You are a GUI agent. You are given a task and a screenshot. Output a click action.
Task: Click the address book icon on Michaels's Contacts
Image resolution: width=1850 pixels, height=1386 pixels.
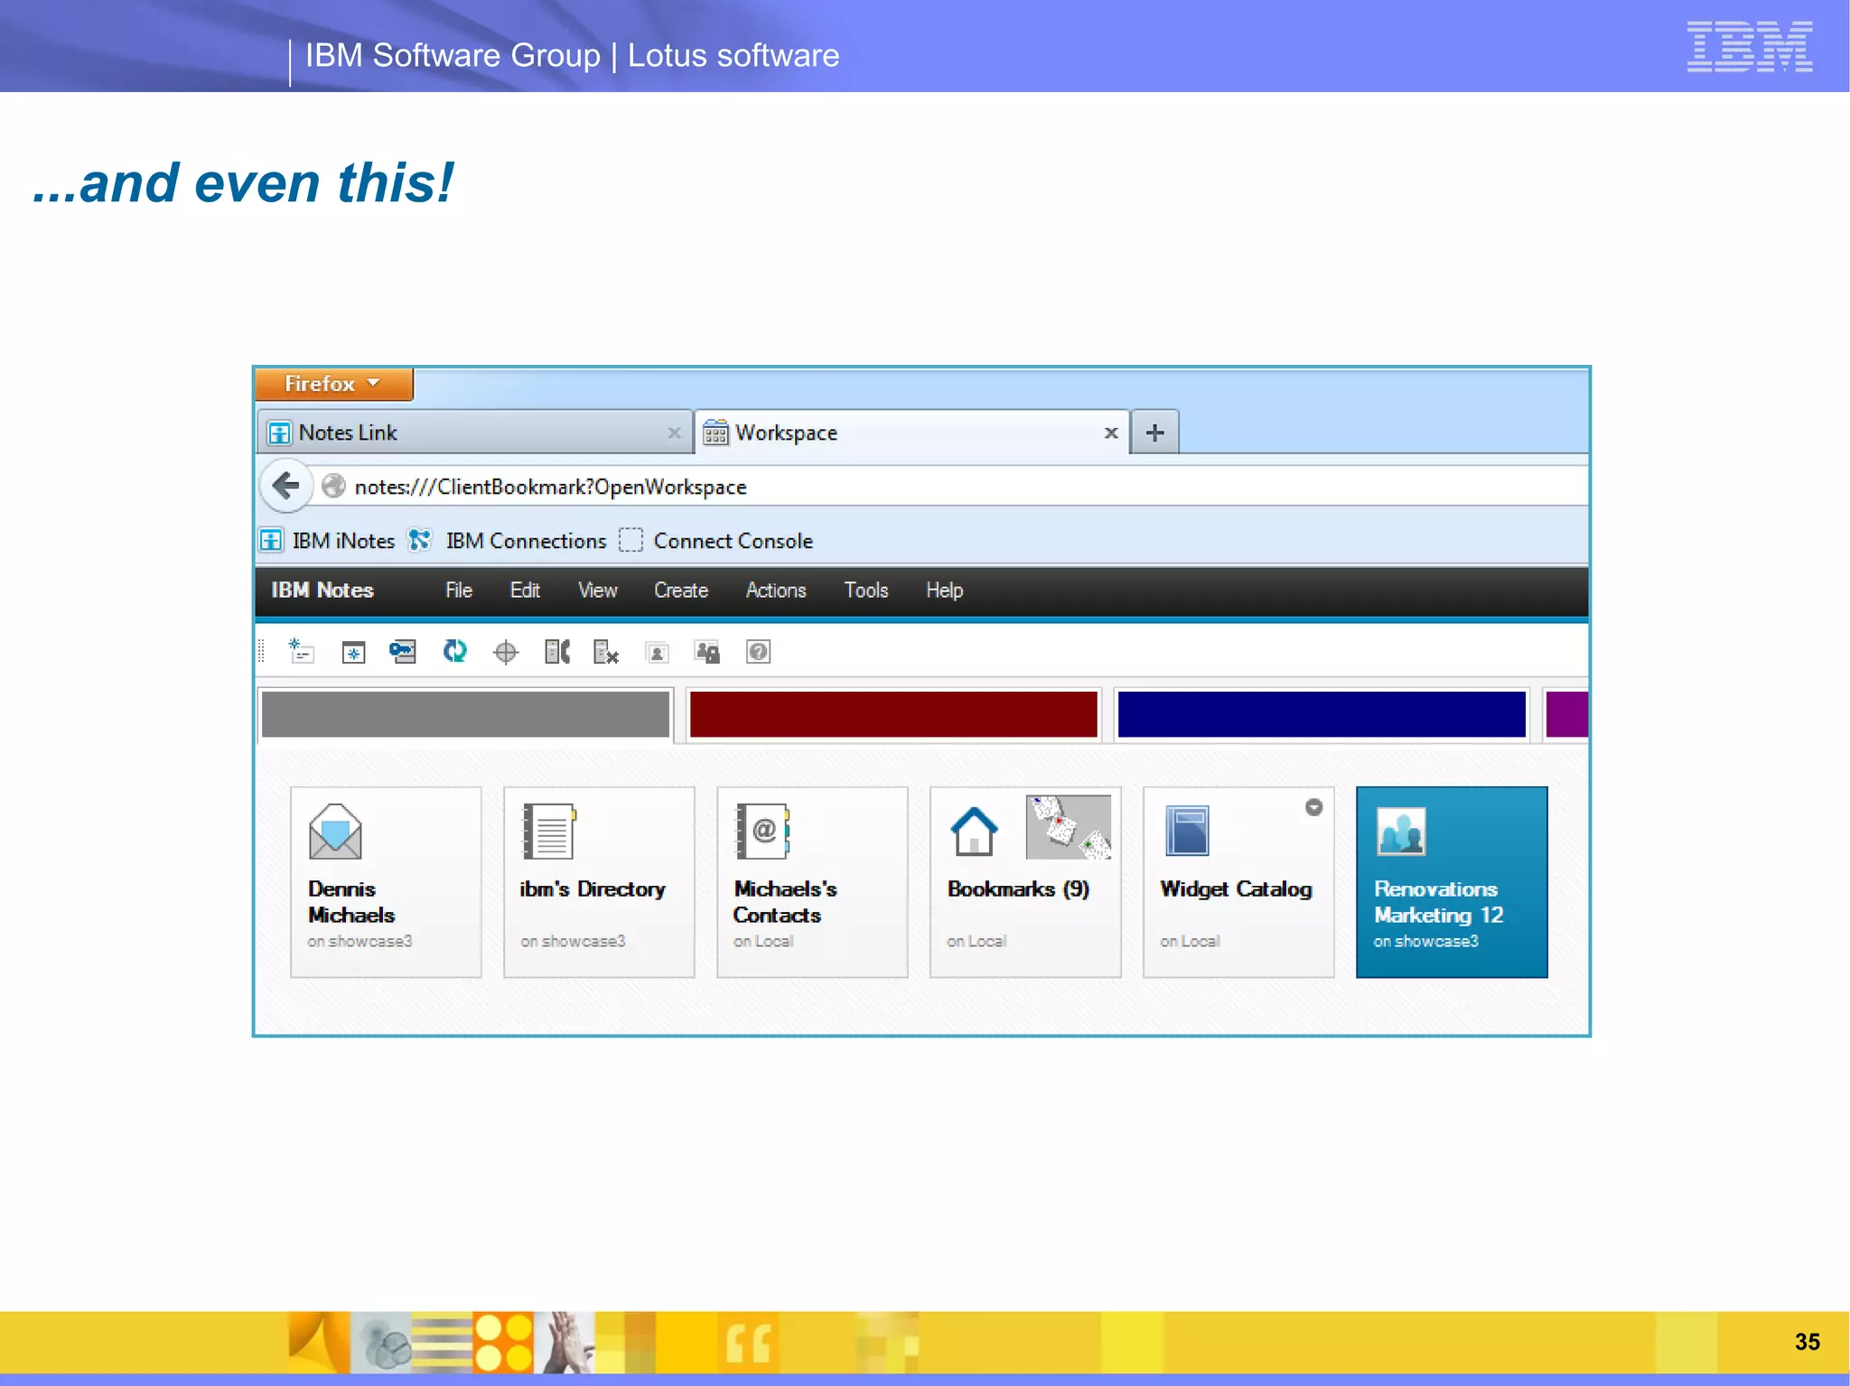pos(763,831)
